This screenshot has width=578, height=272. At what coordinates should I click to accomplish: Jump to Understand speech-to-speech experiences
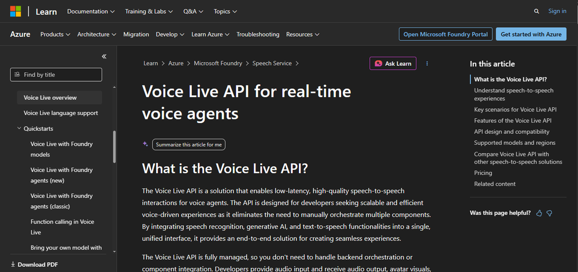(x=513, y=94)
